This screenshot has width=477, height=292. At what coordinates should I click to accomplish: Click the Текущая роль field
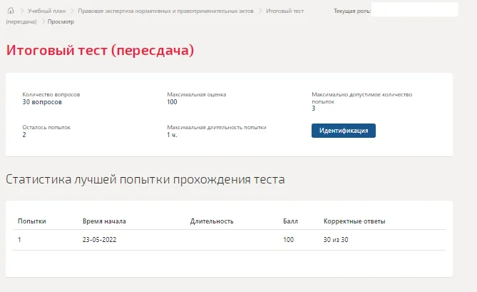click(x=415, y=9)
